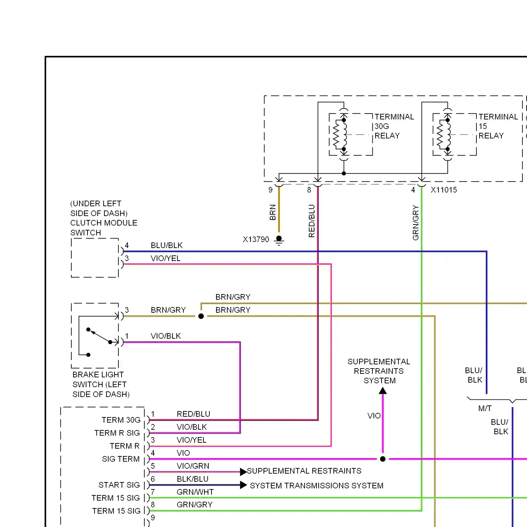Click the VIO wire label at pin 4
This screenshot has height=527, width=527.
(183, 453)
